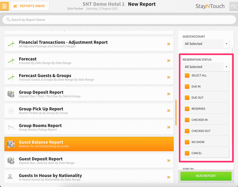Uncheck the Due In status
This screenshot has width=238, height=187.
187,87
